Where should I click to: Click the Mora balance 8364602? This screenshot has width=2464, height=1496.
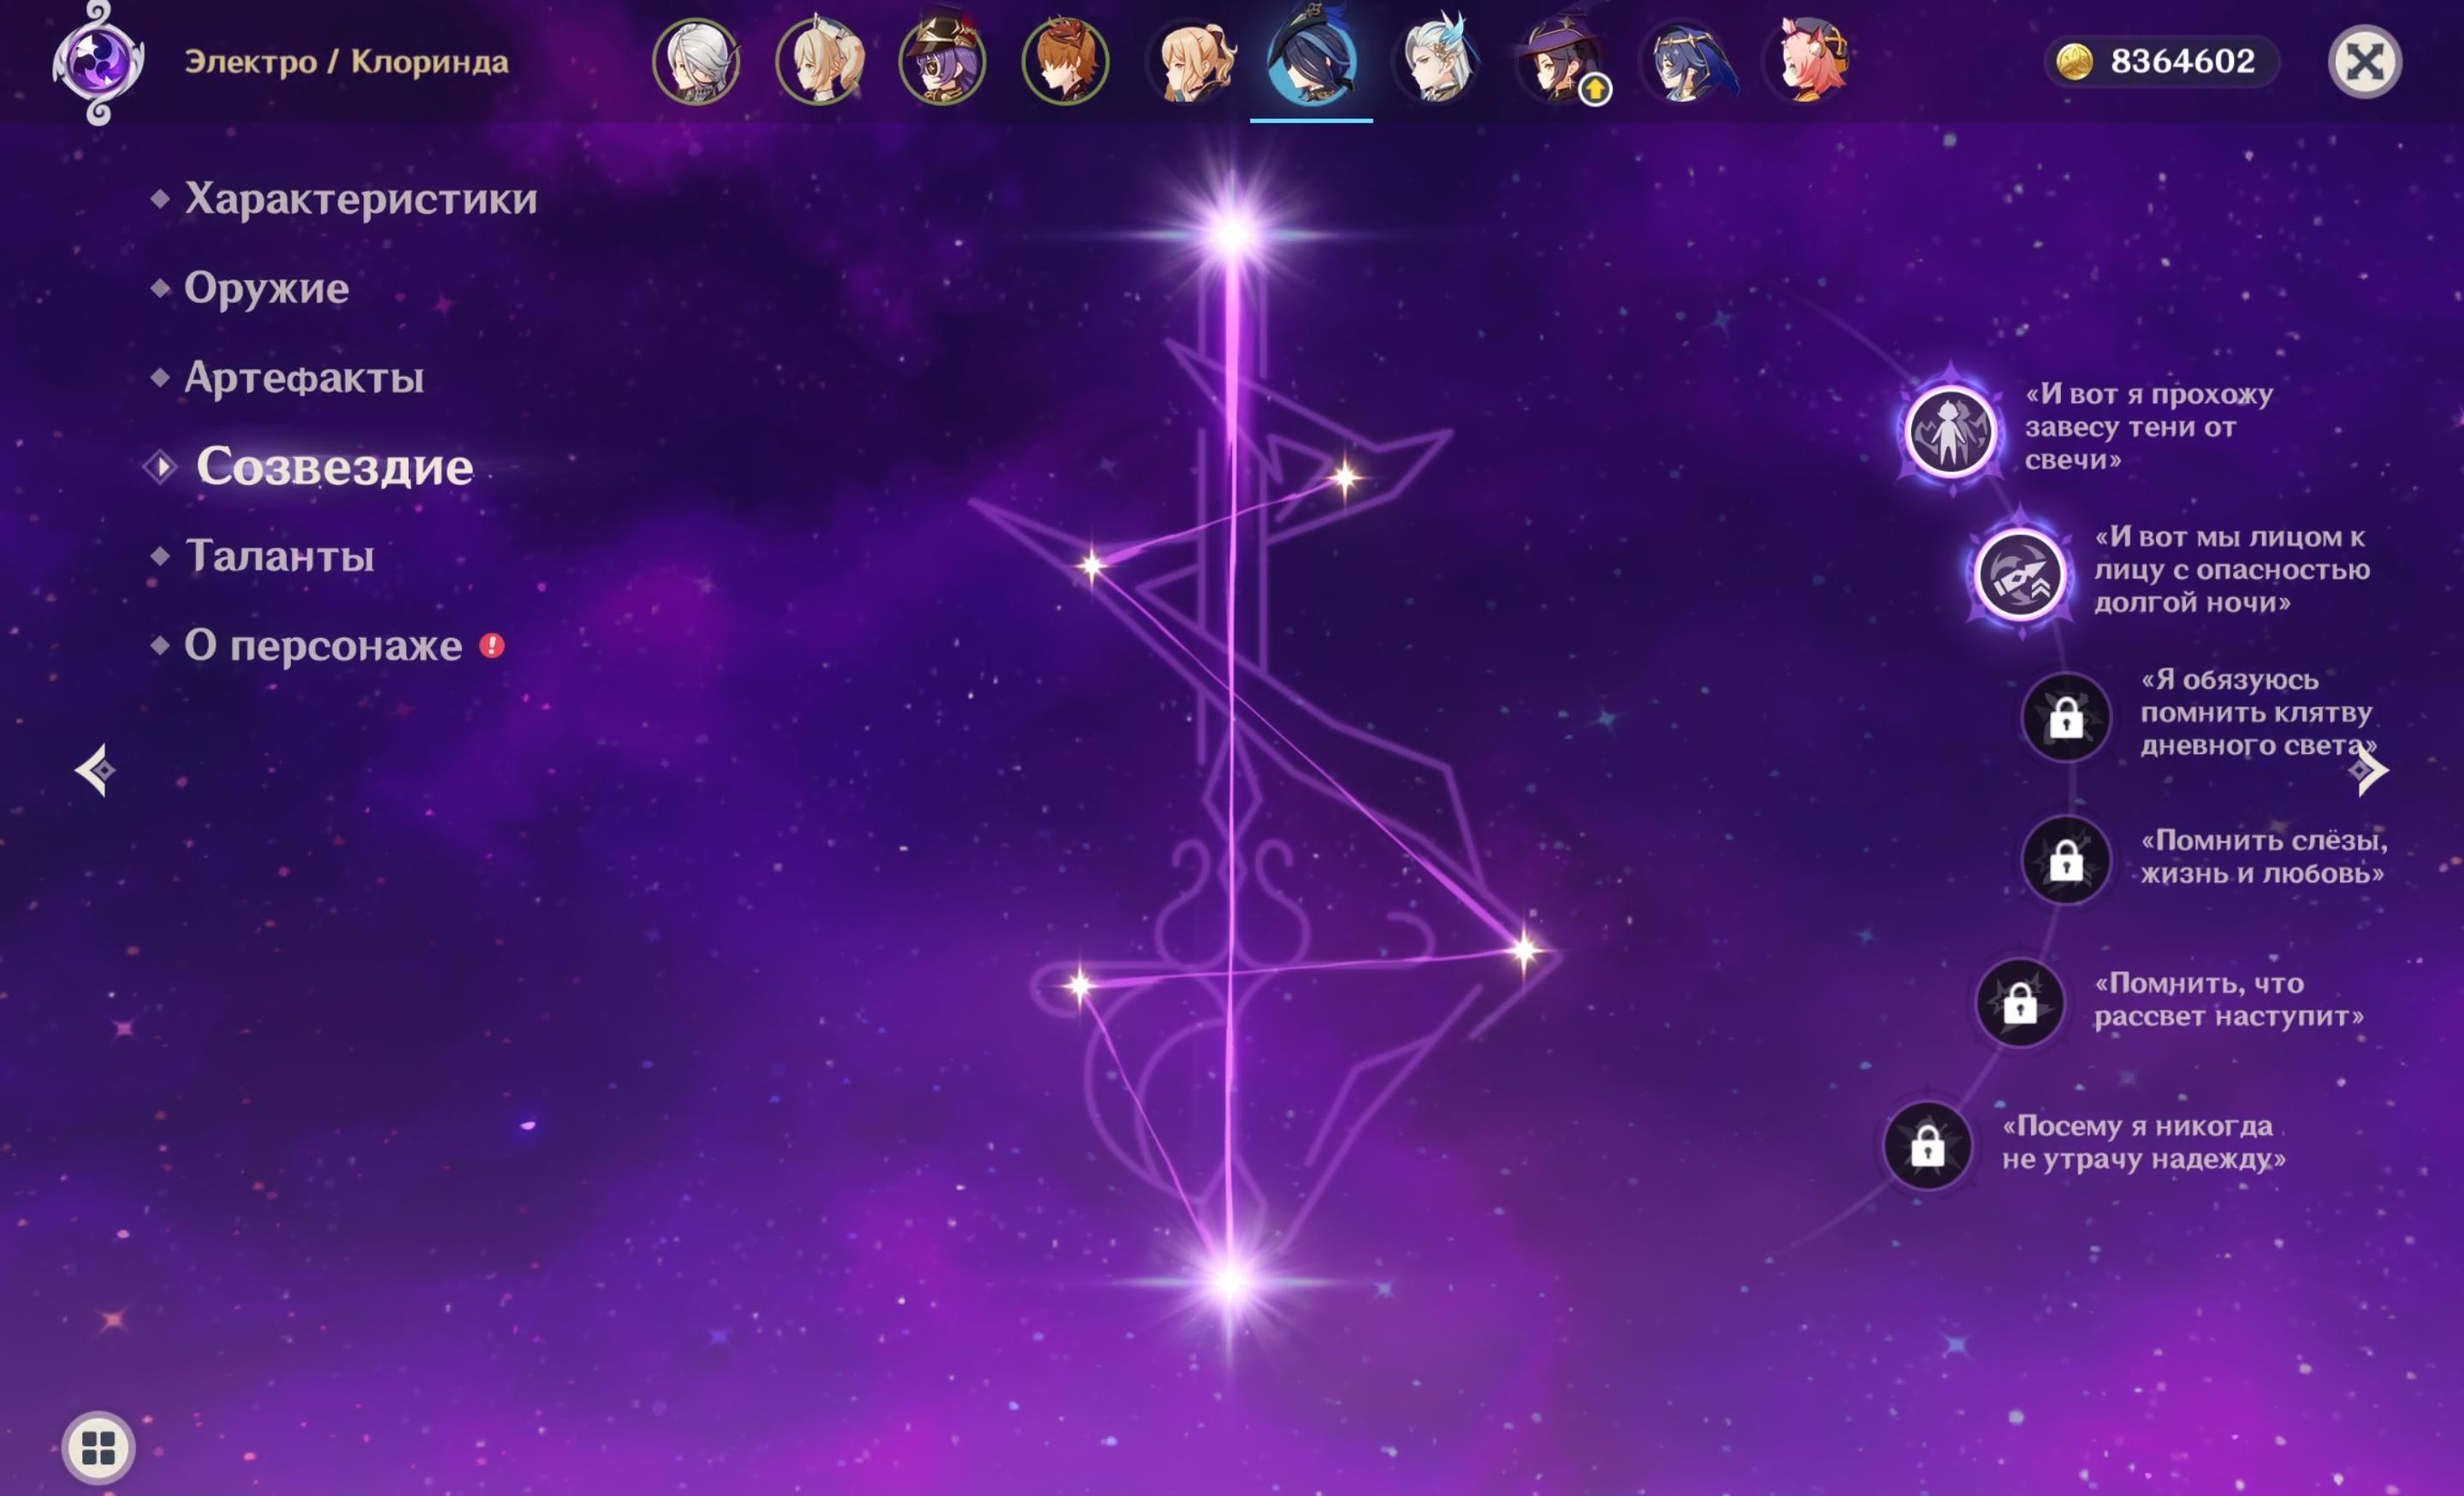(x=2182, y=62)
